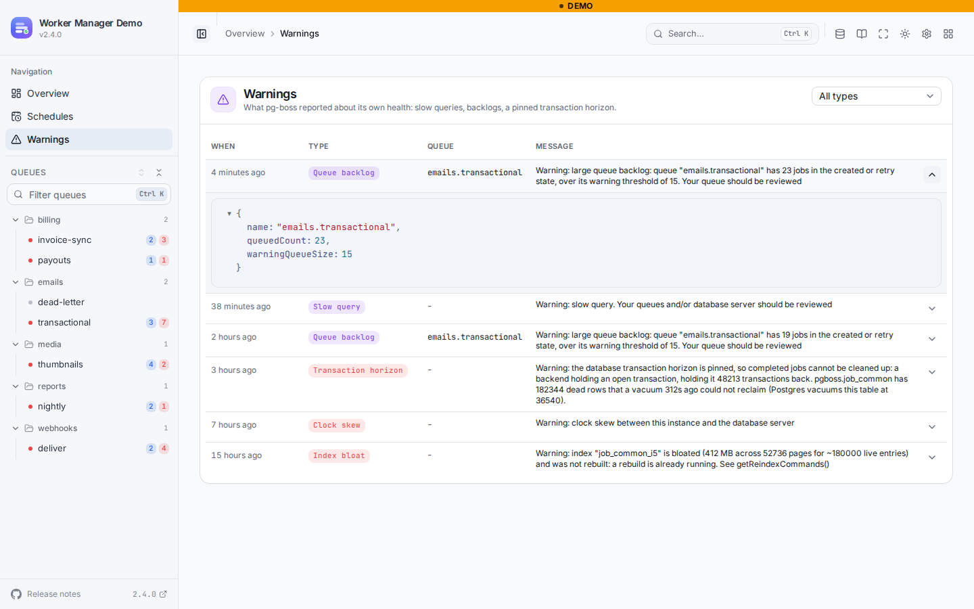Screen dimensions: 974x609
Task: Collapse the billing queue folder
Action: point(16,220)
